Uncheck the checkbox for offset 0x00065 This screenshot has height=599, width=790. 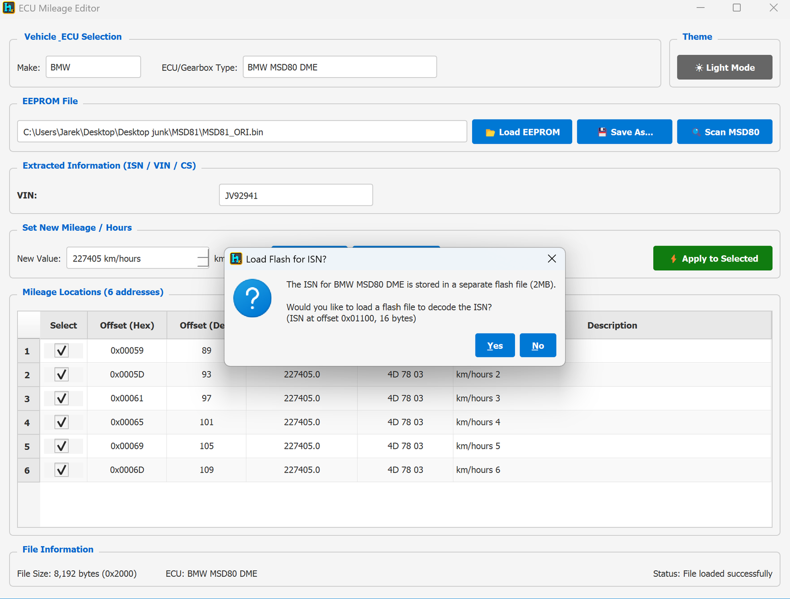coord(62,422)
